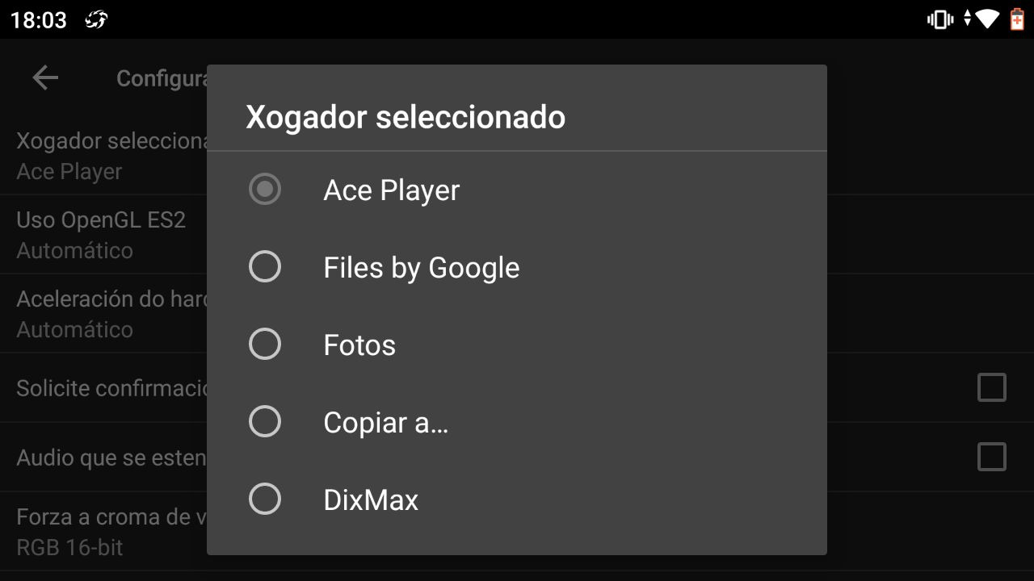Select the Ace Player radio button
This screenshot has height=581, width=1034.
point(265,190)
